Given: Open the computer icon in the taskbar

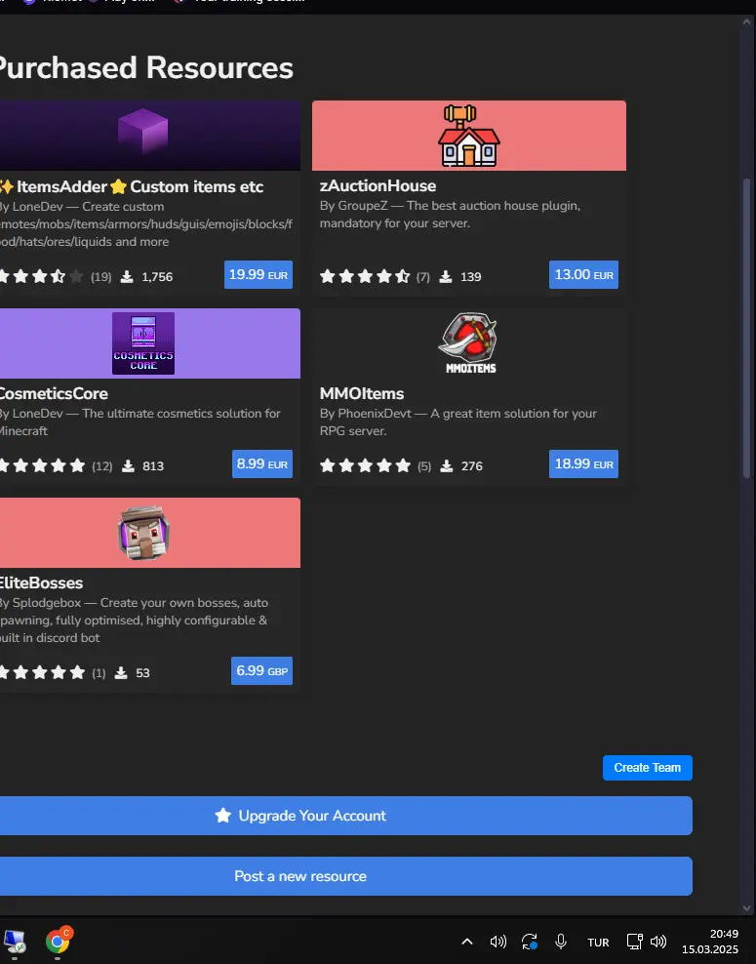Looking at the screenshot, I should pyautogui.click(x=15, y=942).
